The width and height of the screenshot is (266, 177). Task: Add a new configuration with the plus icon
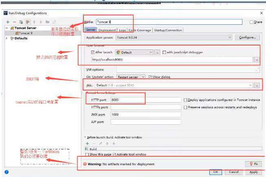click(8, 22)
